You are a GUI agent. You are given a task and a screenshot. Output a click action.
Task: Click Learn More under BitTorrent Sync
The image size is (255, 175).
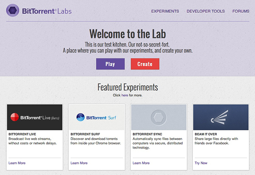pos(141,163)
